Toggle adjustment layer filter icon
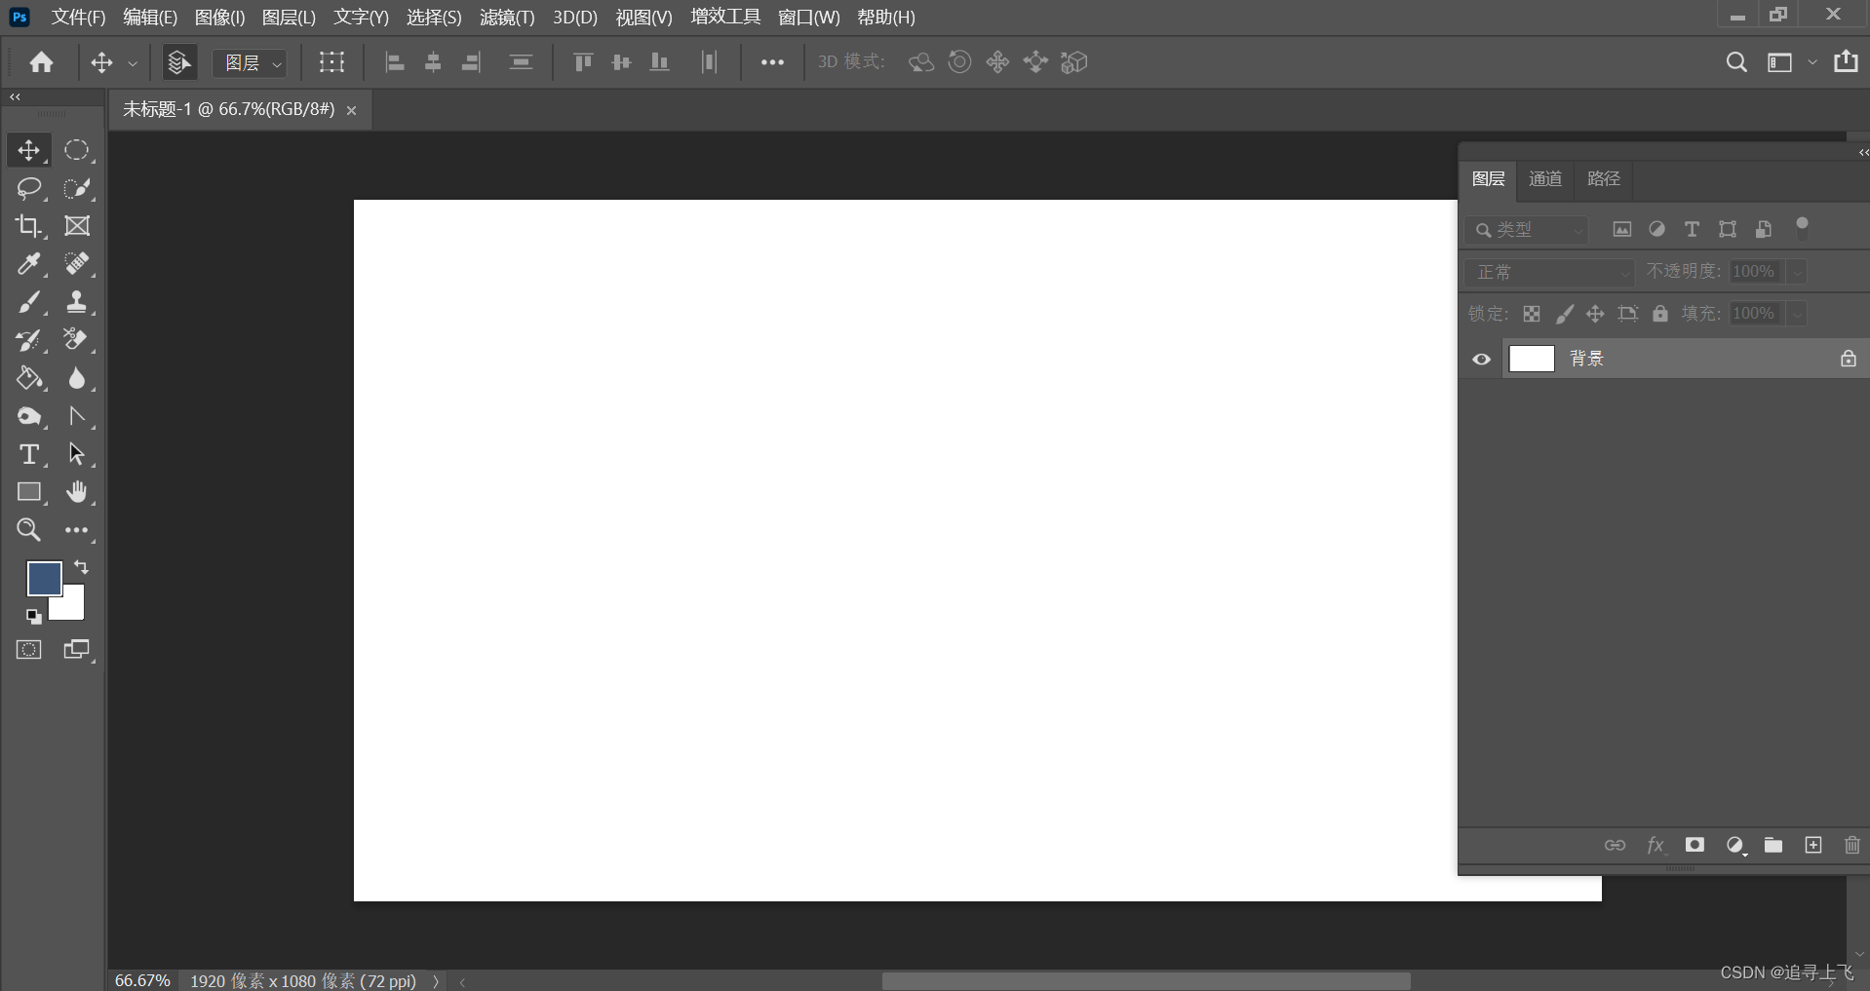Viewport: 1870px width, 991px height. [x=1656, y=229]
